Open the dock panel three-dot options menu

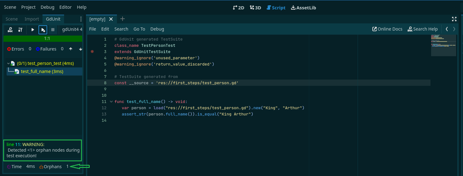(81, 19)
